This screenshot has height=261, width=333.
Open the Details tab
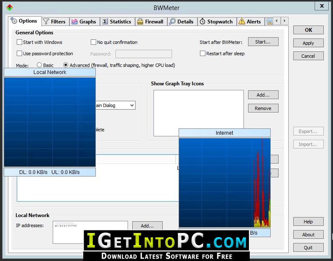[182, 21]
